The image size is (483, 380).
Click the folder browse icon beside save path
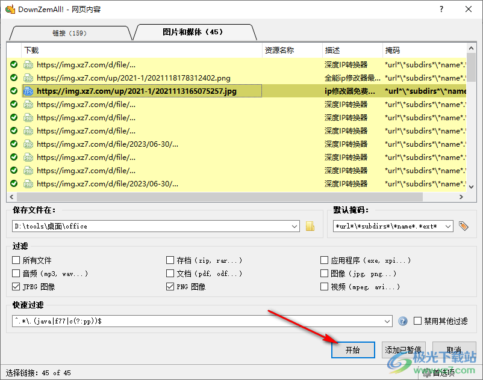point(310,226)
